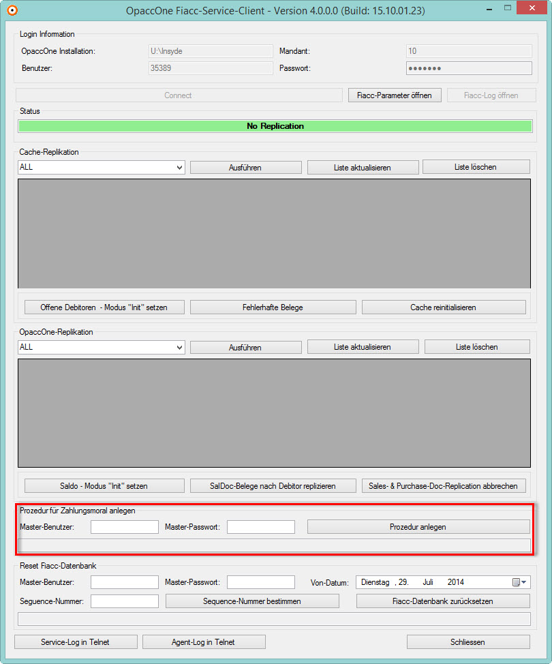
Task: Select year 2014 in Von-Datum
Action: (455, 582)
